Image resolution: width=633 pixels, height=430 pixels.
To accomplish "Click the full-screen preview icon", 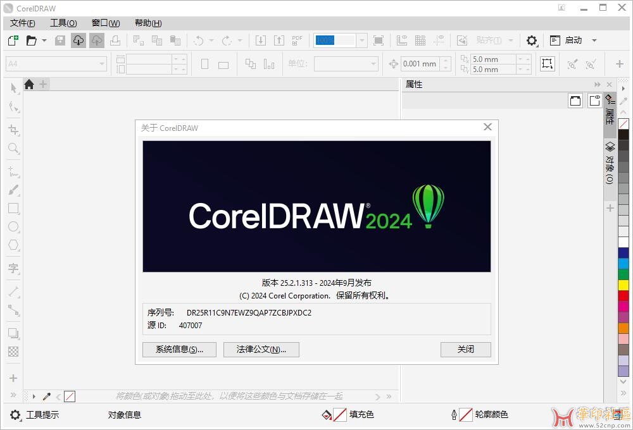I will [379, 40].
